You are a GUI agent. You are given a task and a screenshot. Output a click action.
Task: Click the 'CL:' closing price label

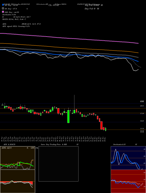coord(54,5)
